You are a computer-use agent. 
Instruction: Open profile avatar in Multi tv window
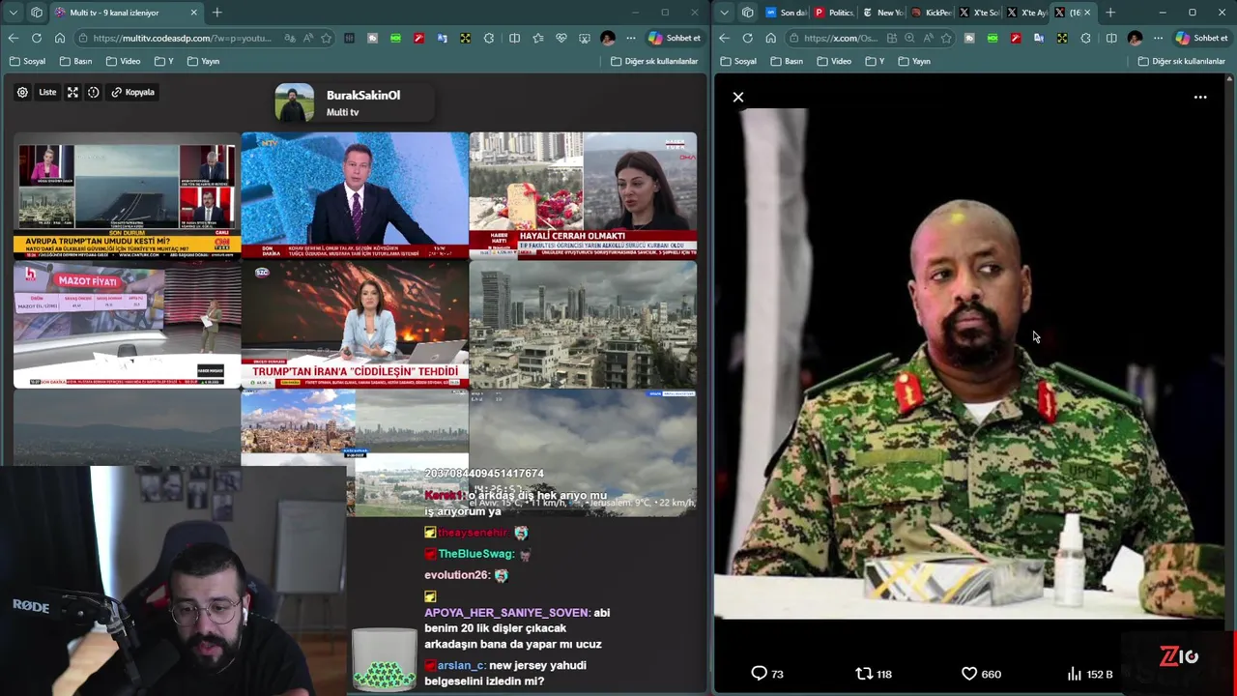[608, 38]
